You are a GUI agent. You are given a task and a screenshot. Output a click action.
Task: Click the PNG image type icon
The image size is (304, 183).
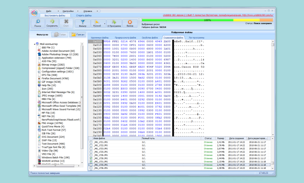point(39,123)
